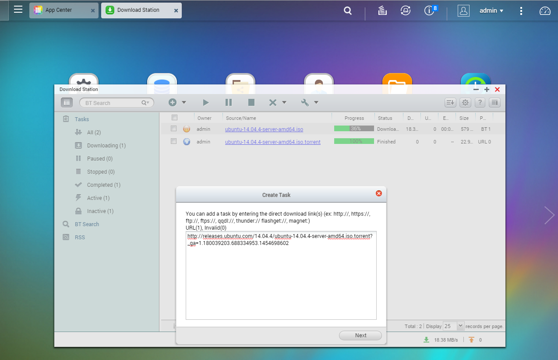Open background tasks icon in top bar
The image size is (558, 360).
coord(382,11)
